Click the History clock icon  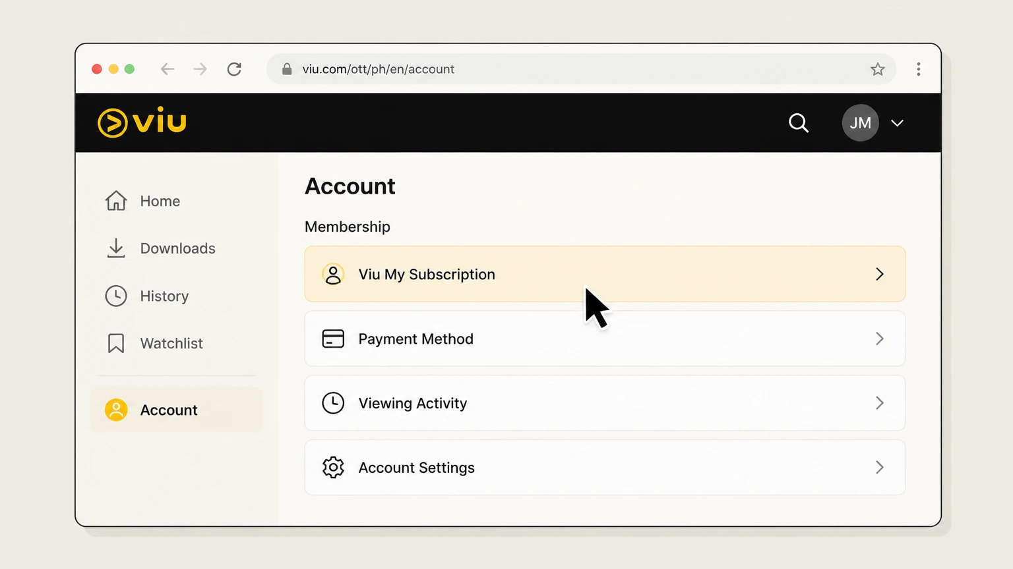coord(116,296)
